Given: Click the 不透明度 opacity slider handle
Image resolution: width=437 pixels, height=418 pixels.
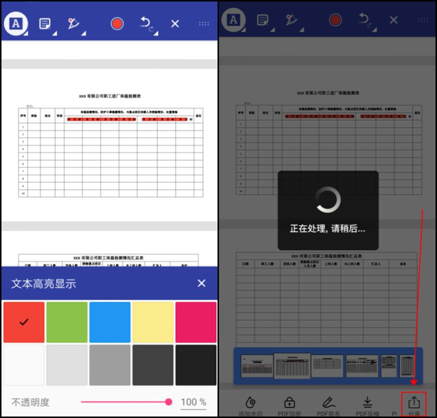Looking at the screenshot, I should (168, 402).
